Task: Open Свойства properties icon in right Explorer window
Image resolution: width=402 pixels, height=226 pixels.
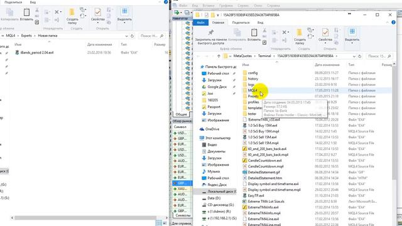Action: pos(325,33)
